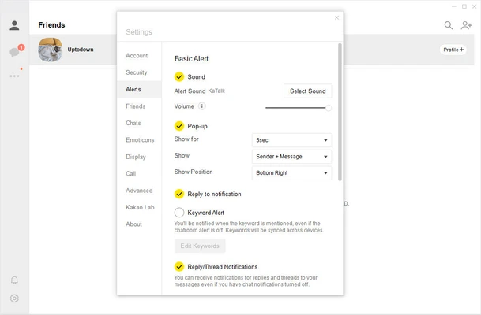
Task: Click the Profile + button
Action: click(453, 50)
